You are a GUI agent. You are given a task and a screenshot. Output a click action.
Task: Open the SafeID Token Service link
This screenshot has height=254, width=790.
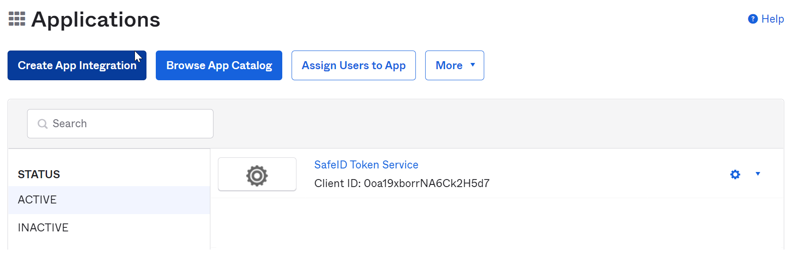(366, 165)
